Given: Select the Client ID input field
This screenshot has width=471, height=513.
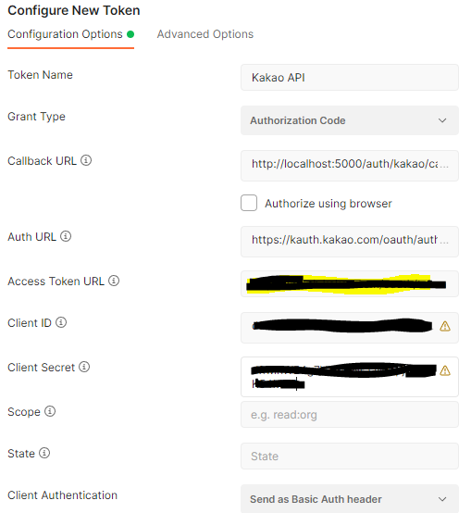Looking at the screenshot, I should click(350, 328).
